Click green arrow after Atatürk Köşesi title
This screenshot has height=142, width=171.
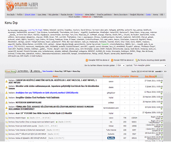tap(28, 118)
